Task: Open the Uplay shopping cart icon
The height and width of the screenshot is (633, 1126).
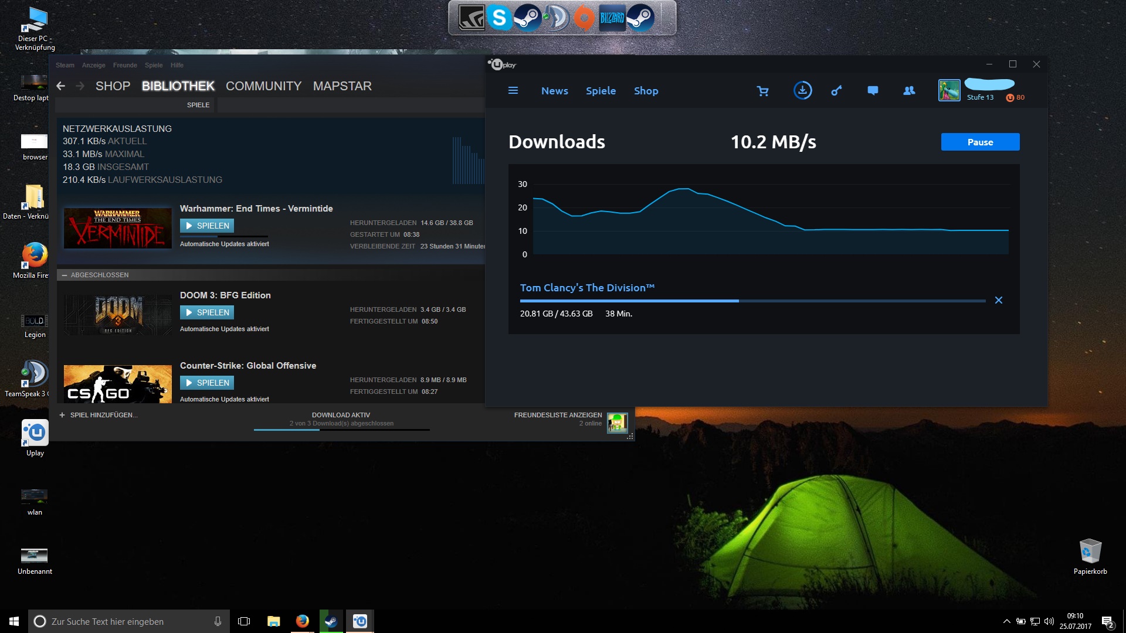Action: click(762, 91)
